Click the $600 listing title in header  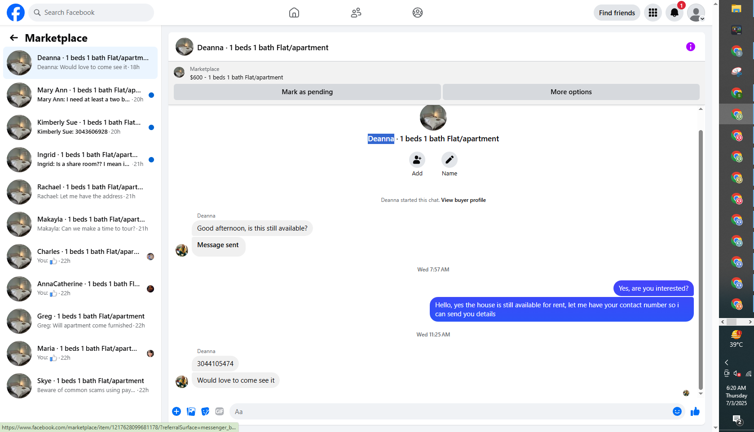pyautogui.click(x=236, y=77)
